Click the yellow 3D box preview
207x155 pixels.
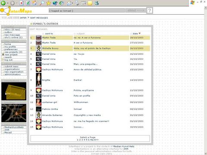(x=14, y=91)
